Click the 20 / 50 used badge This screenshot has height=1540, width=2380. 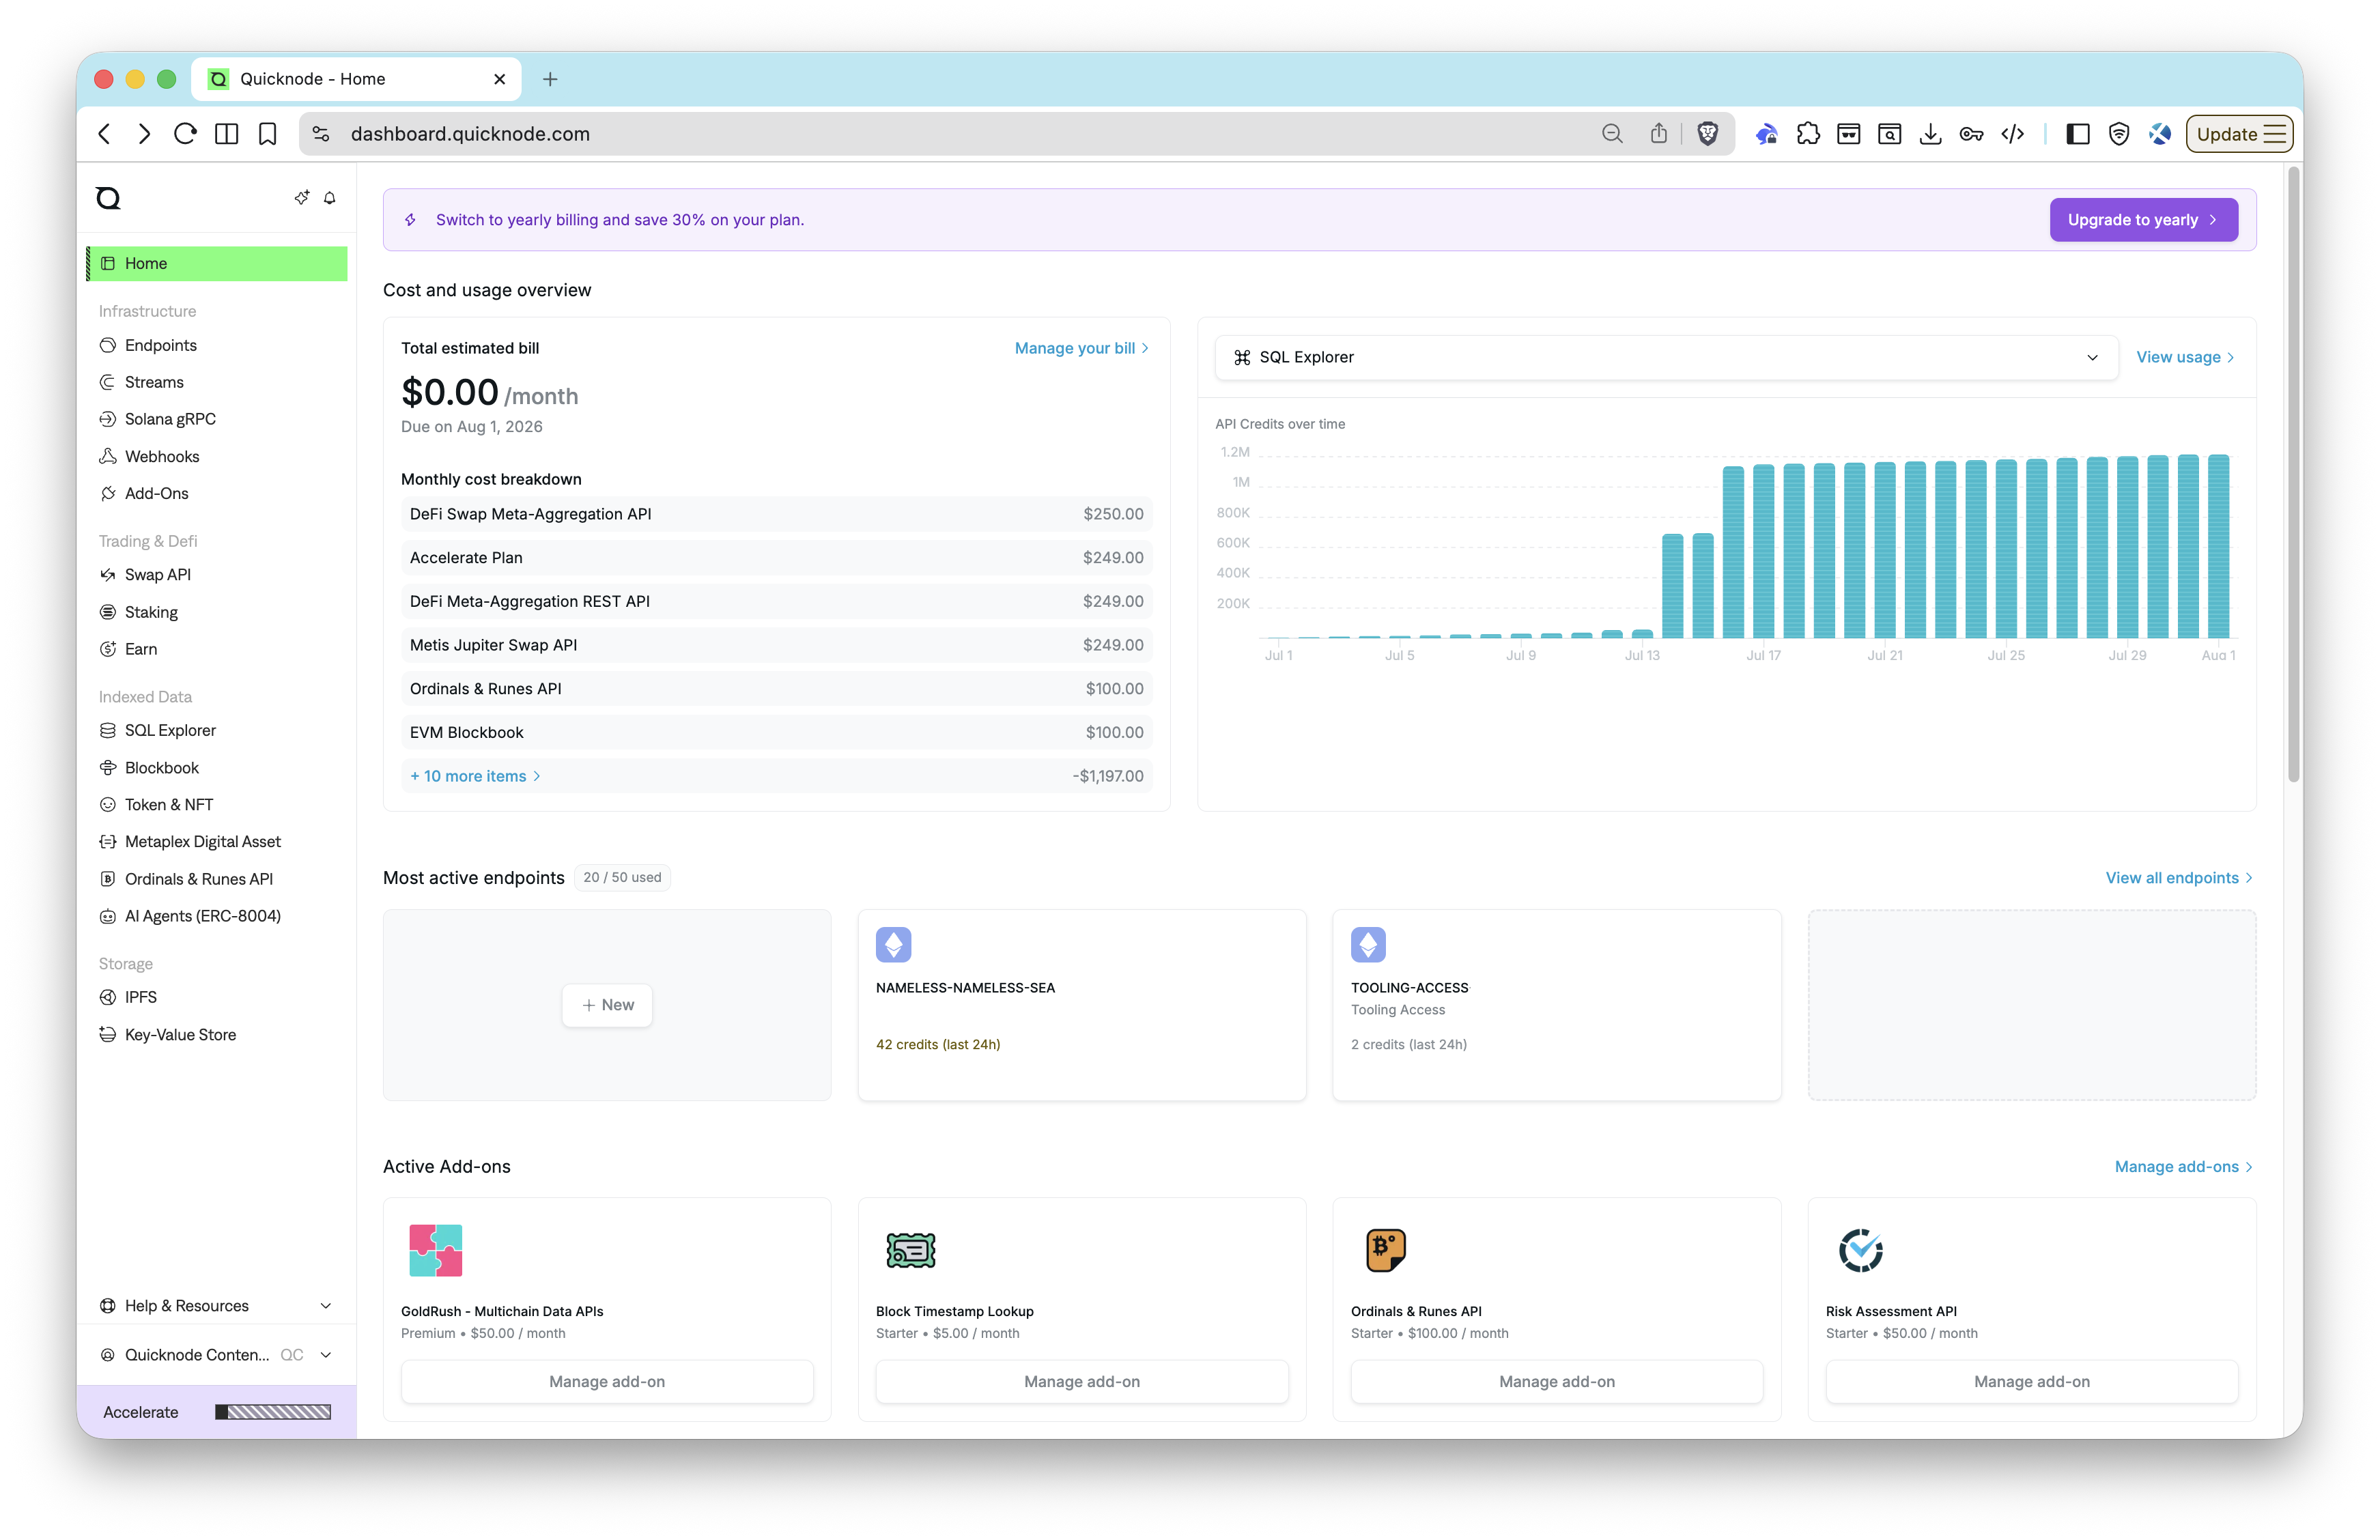[622, 877]
